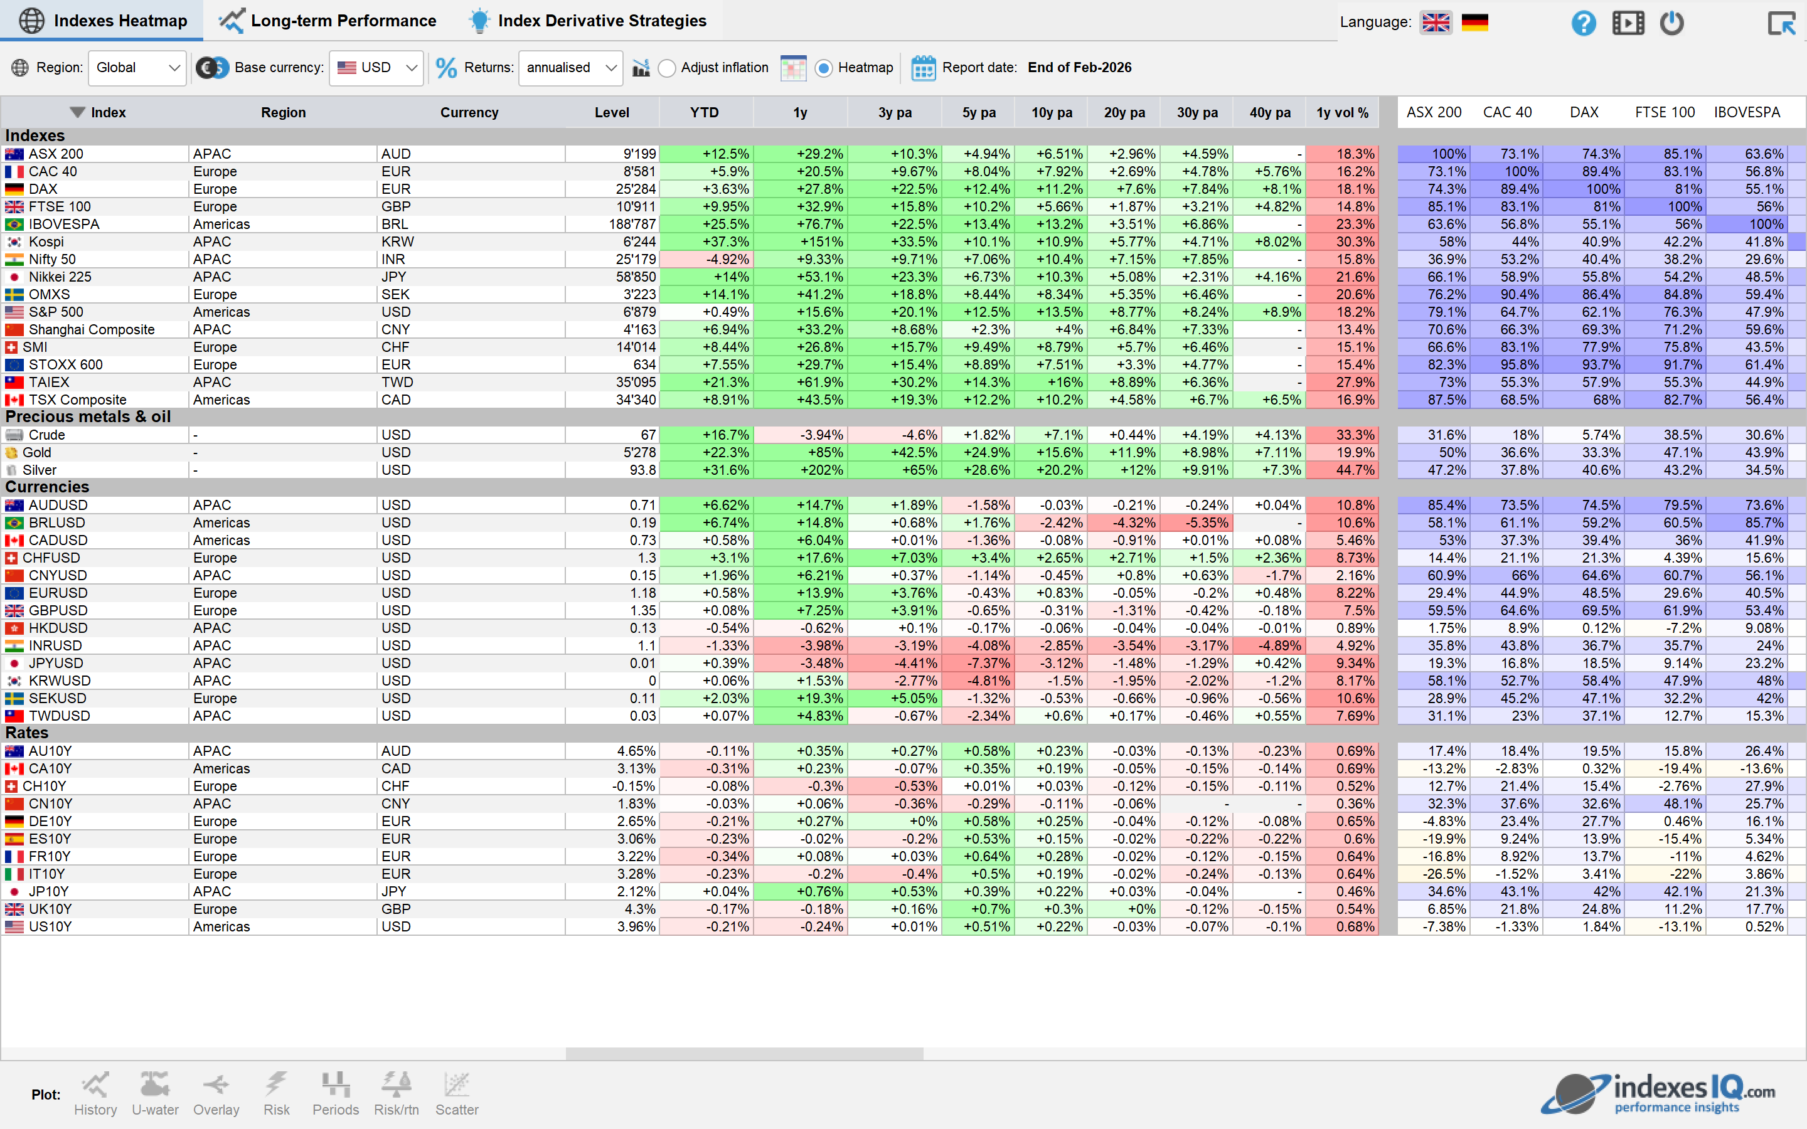Select the EURUSD row

[x=689, y=593]
